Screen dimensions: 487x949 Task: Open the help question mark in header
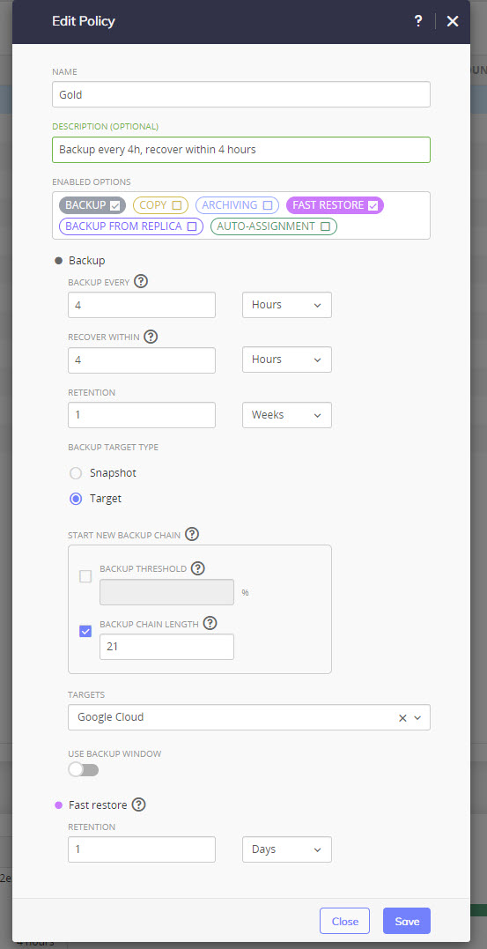click(418, 21)
